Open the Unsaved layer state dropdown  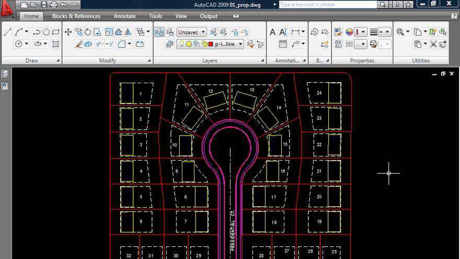point(191,32)
